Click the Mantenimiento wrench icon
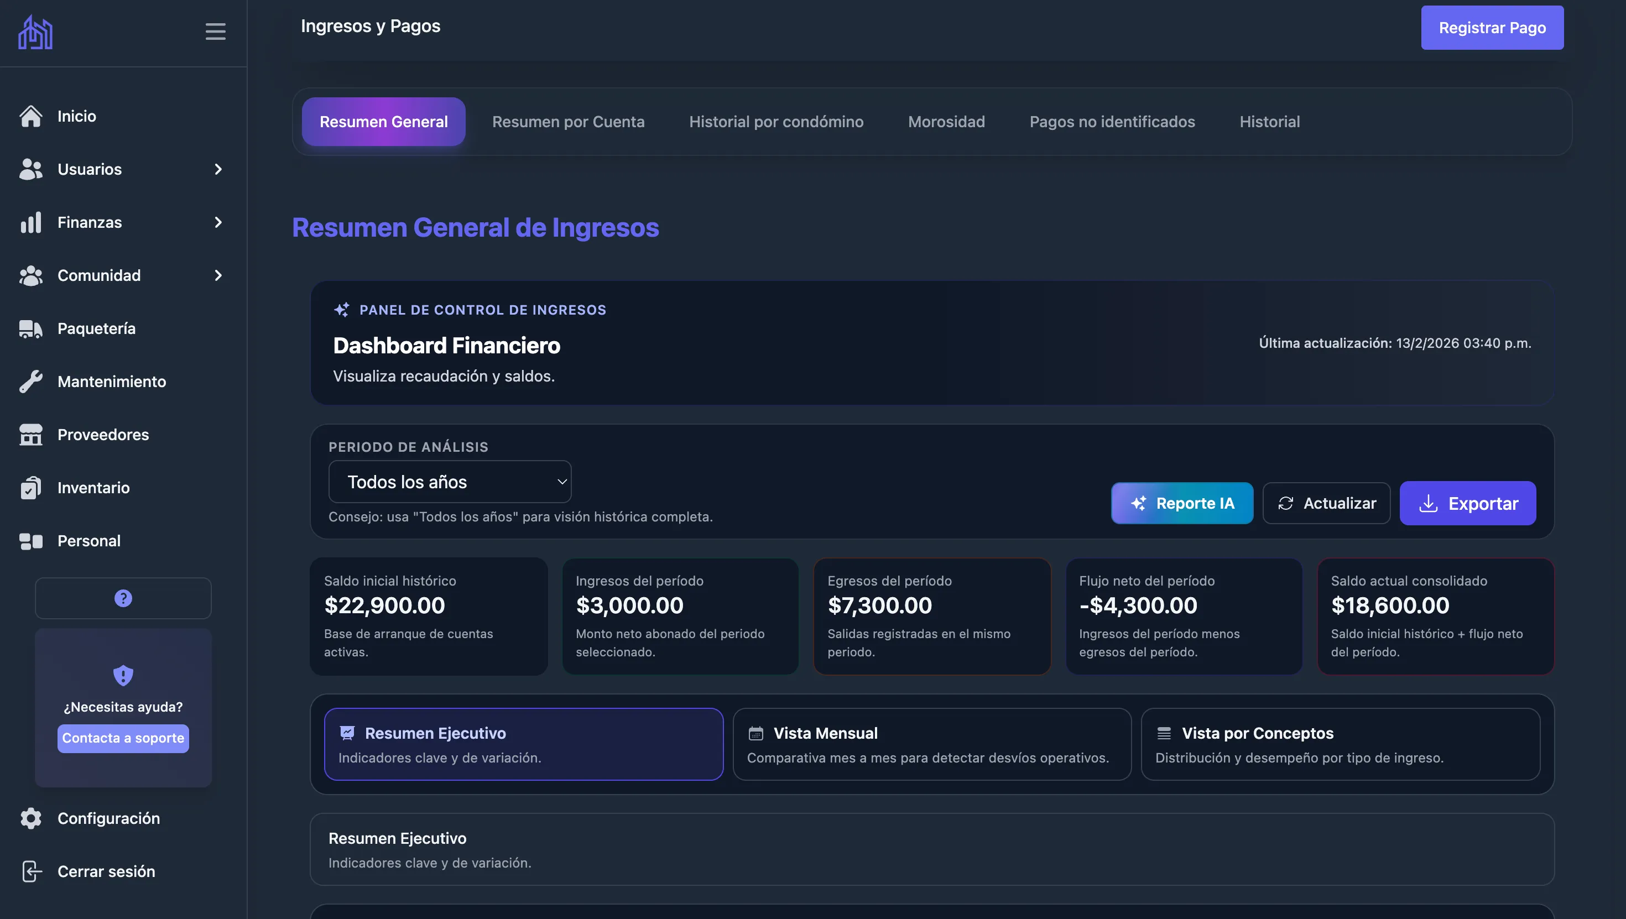Viewport: 1626px width, 919px height. point(30,381)
